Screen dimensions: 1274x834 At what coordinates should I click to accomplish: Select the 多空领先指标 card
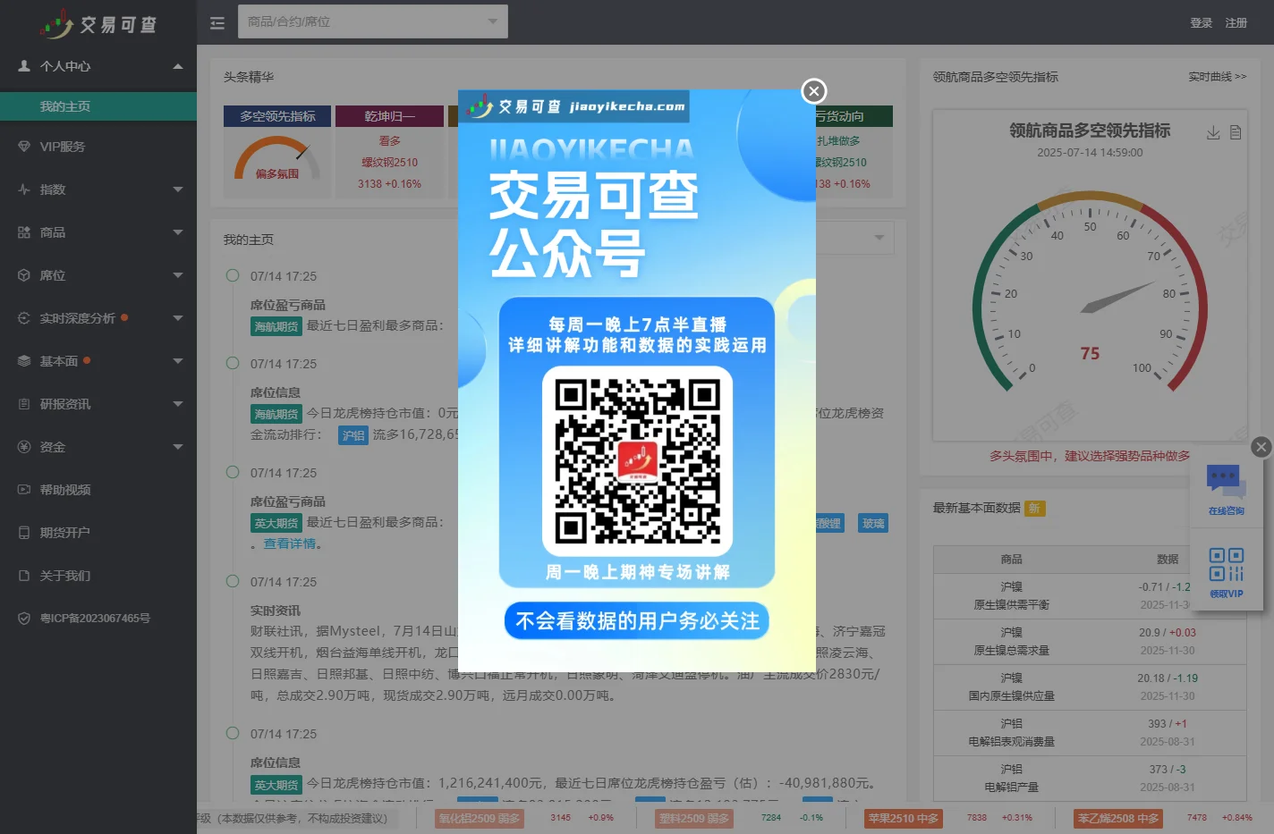[277, 150]
